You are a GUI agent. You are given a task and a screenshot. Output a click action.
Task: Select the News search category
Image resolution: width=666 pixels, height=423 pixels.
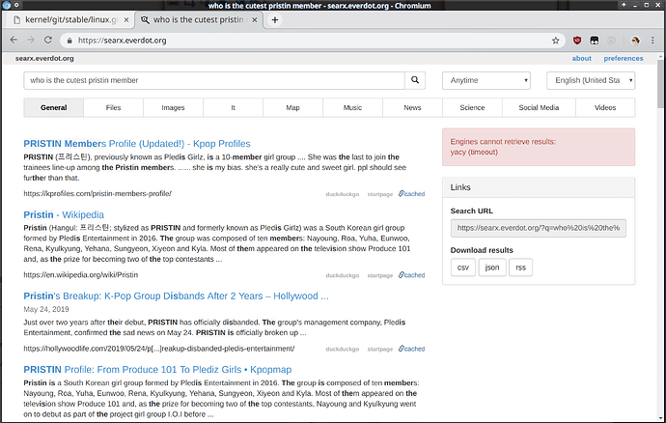(x=412, y=107)
